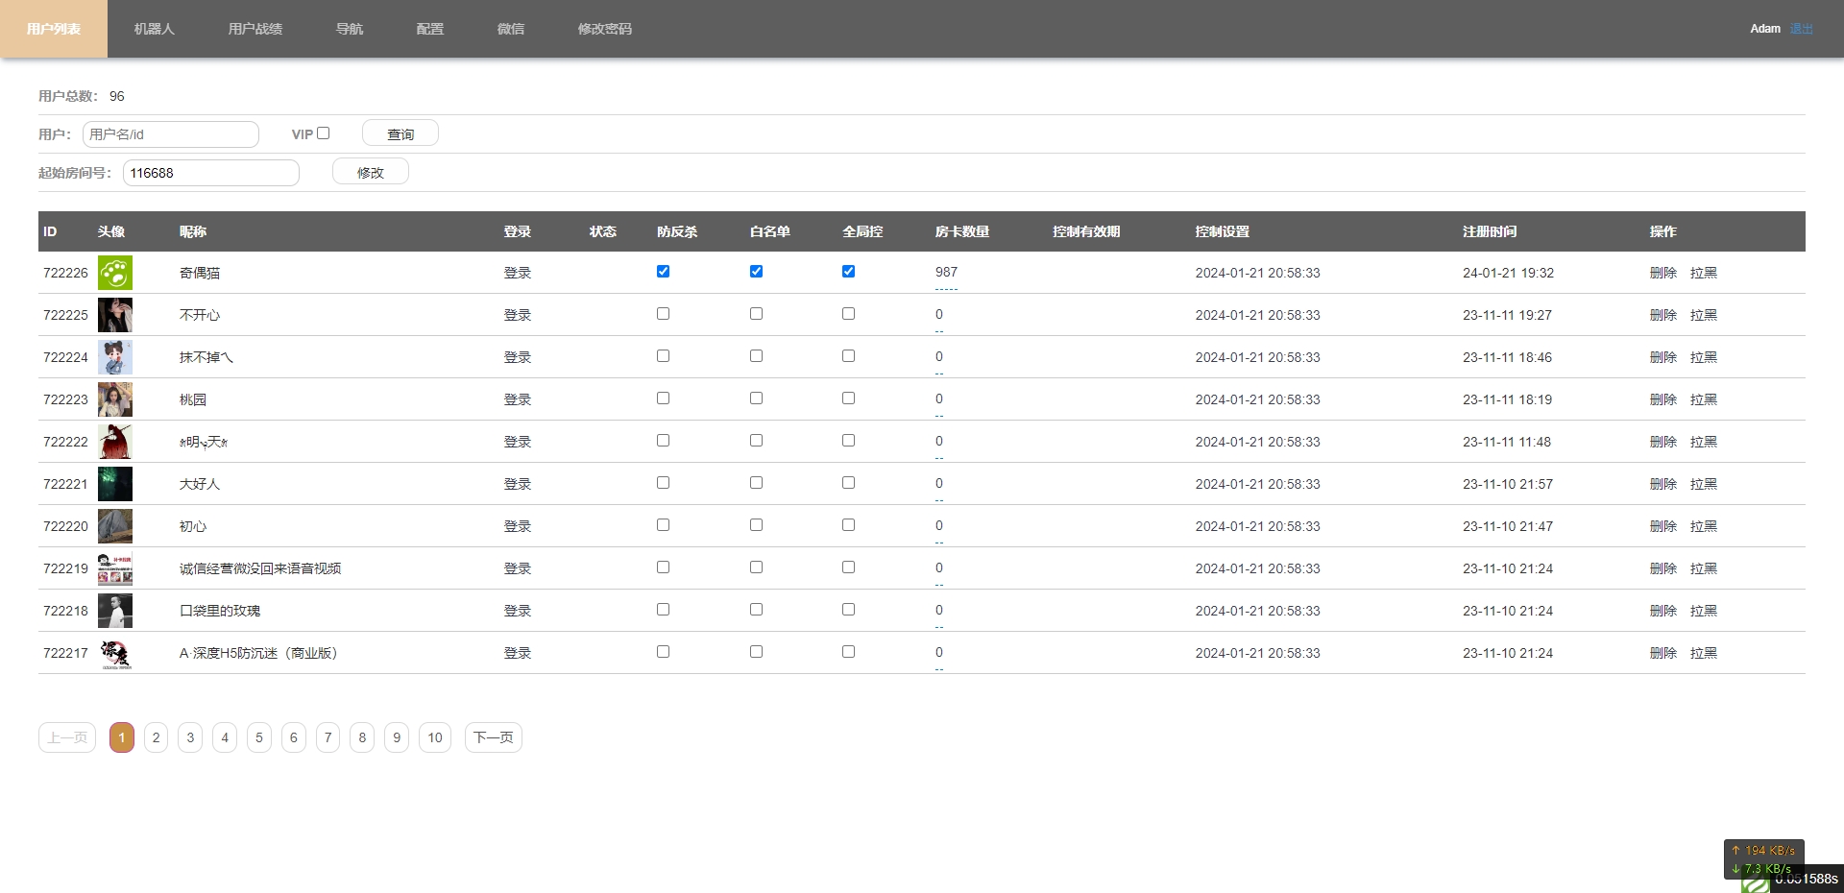1844x893 pixels.
Task: Delete user 722224 via 删除
Action: click(1662, 357)
